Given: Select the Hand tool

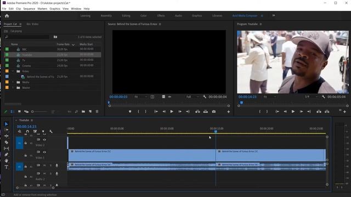Looking at the screenshot, I should [6, 160].
